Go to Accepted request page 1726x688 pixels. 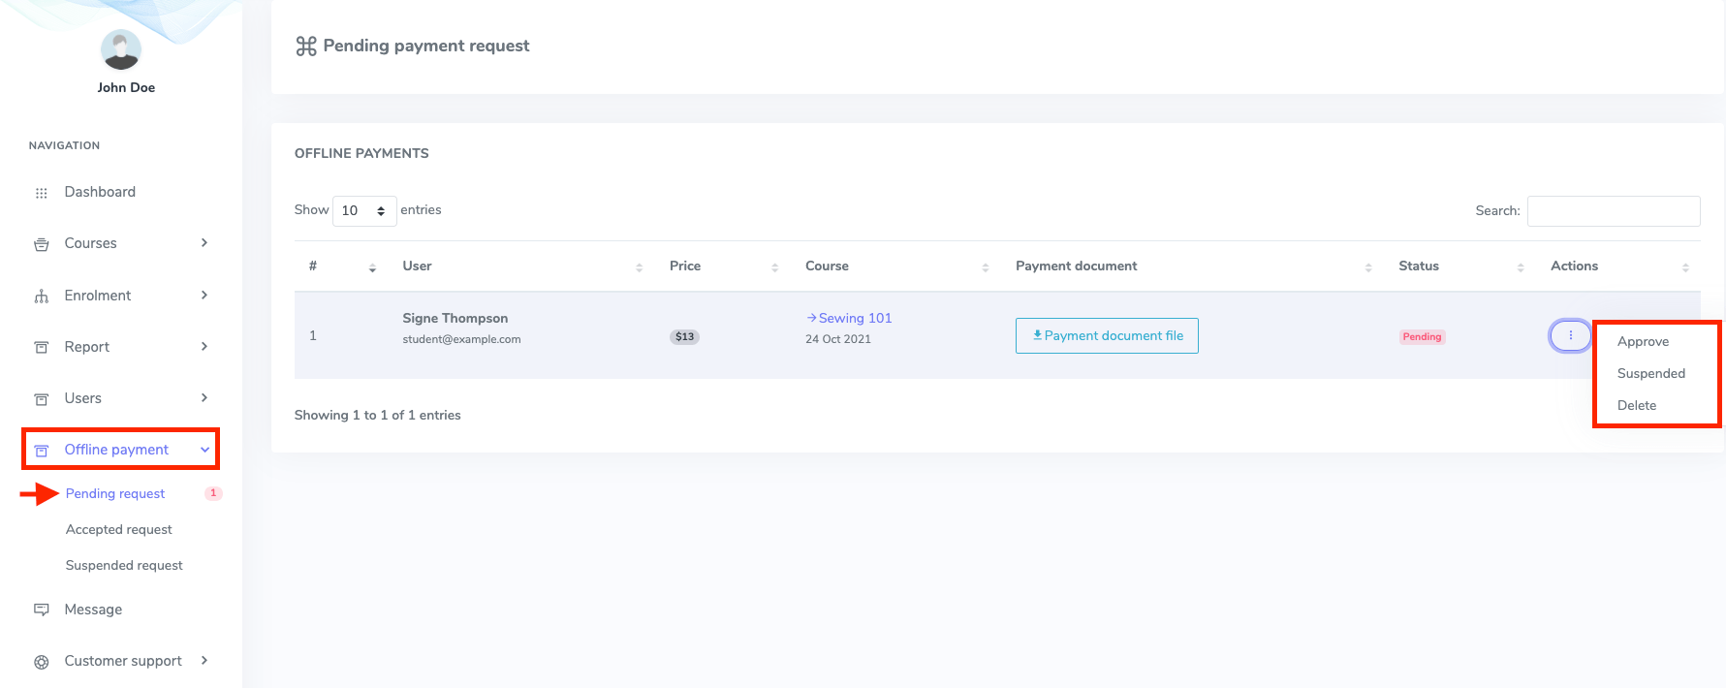[118, 529]
